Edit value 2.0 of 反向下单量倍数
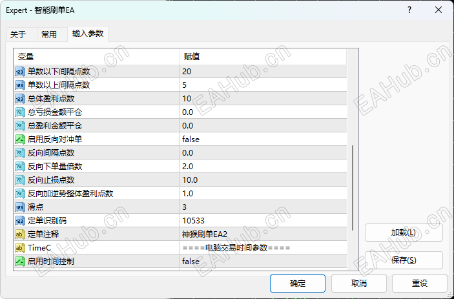The height and width of the screenshot is (299, 454). (x=263, y=167)
